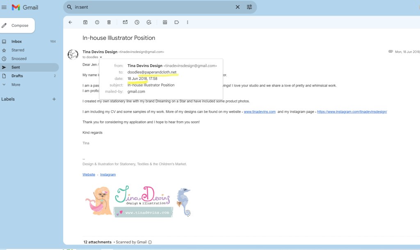Expand More in the left sidebar
The image size is (420, 250).
click(16, 84)
